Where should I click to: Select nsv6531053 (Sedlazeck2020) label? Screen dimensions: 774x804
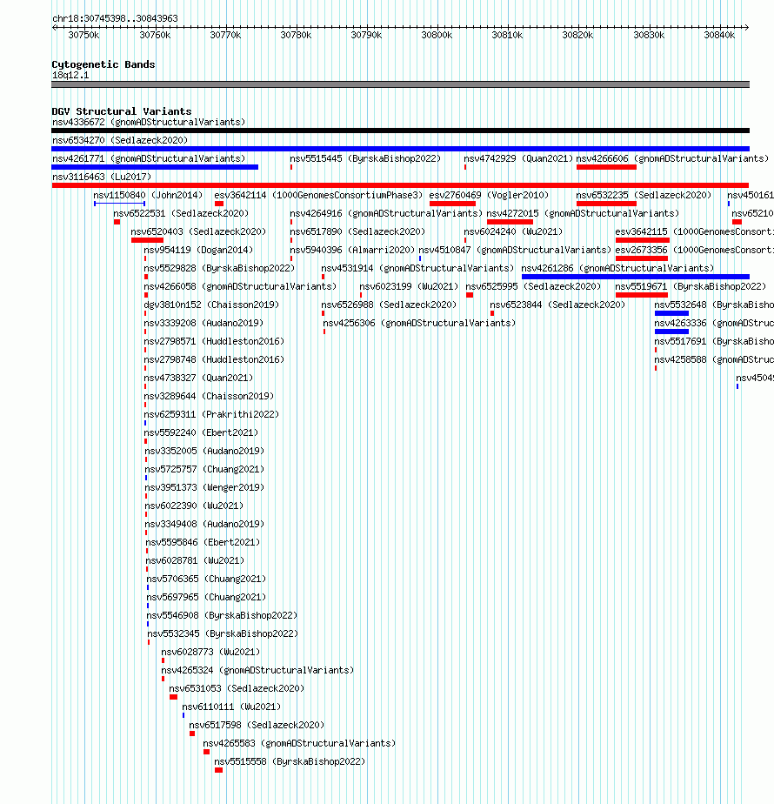(x=237, y=689)
